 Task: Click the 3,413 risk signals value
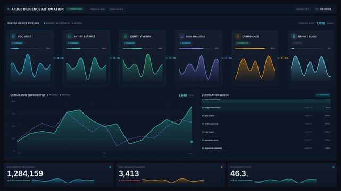point(129,173)
